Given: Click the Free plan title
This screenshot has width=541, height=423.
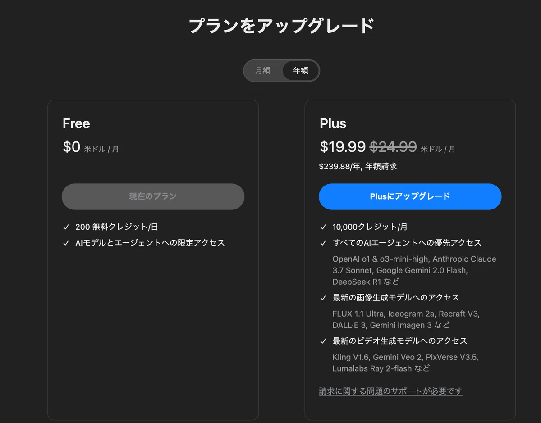Looking at the screenshot, I should [76, 123].
